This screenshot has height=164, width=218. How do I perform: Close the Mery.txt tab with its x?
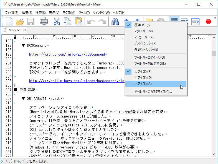24,30
